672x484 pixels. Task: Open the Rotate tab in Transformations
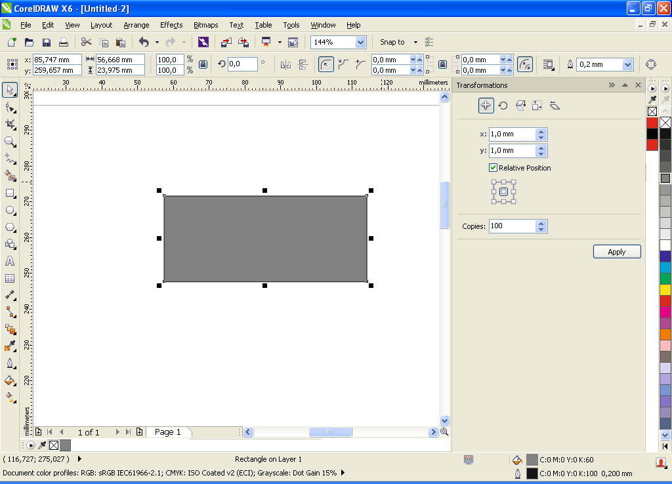[x=503, y=106]
